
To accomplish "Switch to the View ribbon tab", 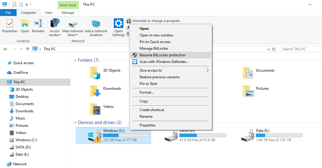I will [48, 13].
